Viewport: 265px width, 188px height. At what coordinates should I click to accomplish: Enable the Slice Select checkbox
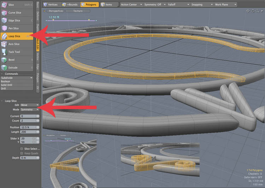[x=22, y=149]
